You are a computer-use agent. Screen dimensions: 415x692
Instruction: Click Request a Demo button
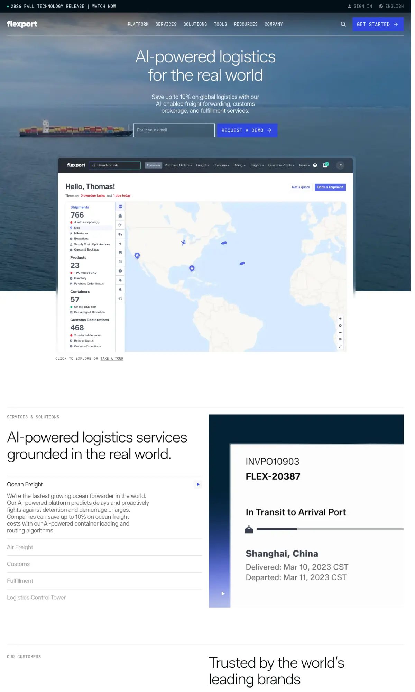pos(247,130)
